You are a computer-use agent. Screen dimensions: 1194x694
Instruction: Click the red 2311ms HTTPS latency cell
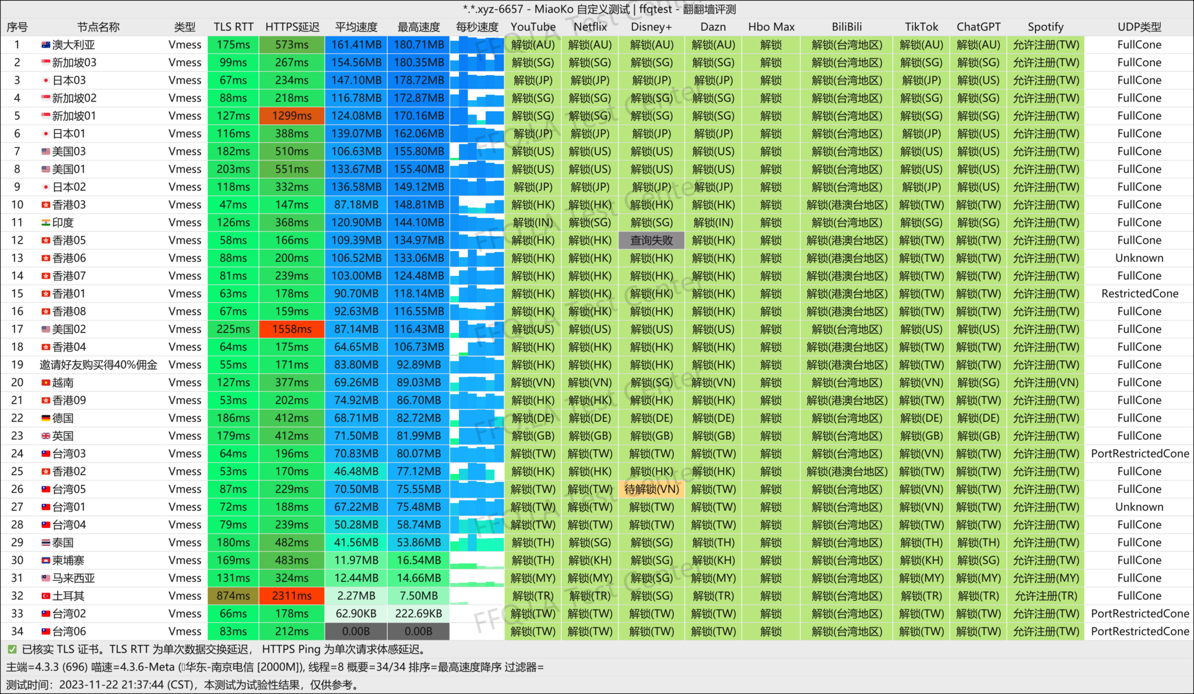tap(292, 596)
